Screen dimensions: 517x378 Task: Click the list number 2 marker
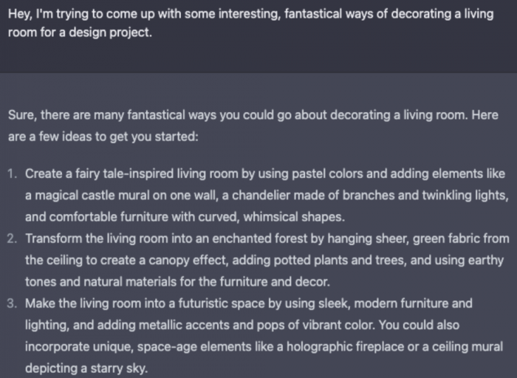tap(13, 239)
